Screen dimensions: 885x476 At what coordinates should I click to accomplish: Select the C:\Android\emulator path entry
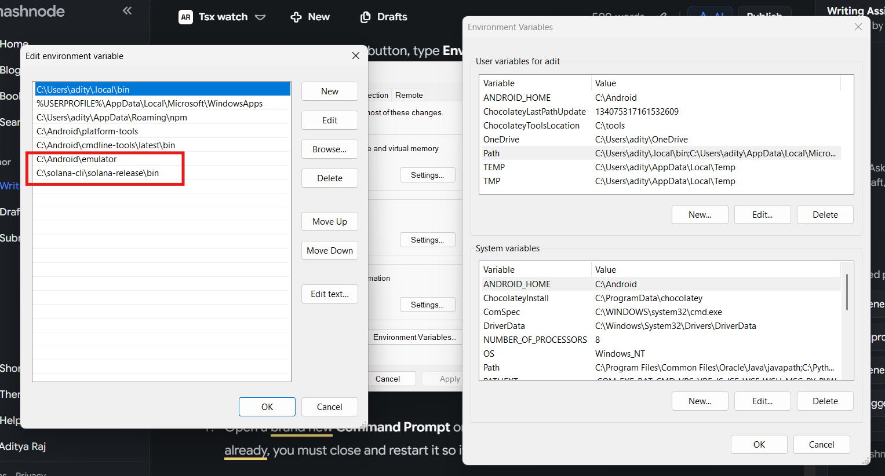tap(77, 159)
